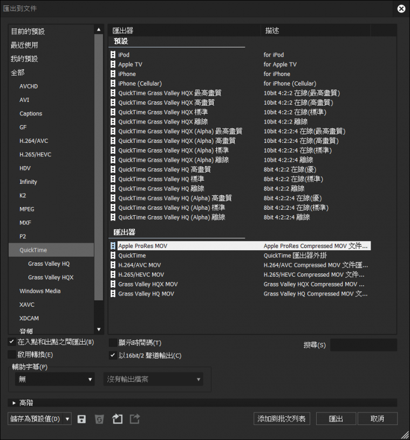This screenshot has width=410, height=440.
Task: Click the resize grip in dialog corner
Action: tap(405, 435)
